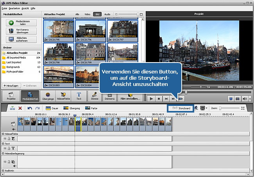254x177 pixels.
Task: Adjust the timeline Zoom slider
Action: pyautogui.click(x=221, y=108)
